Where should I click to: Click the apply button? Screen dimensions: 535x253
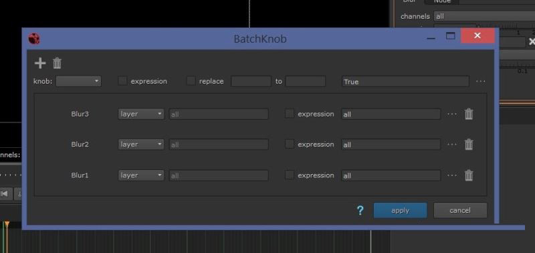400,210
